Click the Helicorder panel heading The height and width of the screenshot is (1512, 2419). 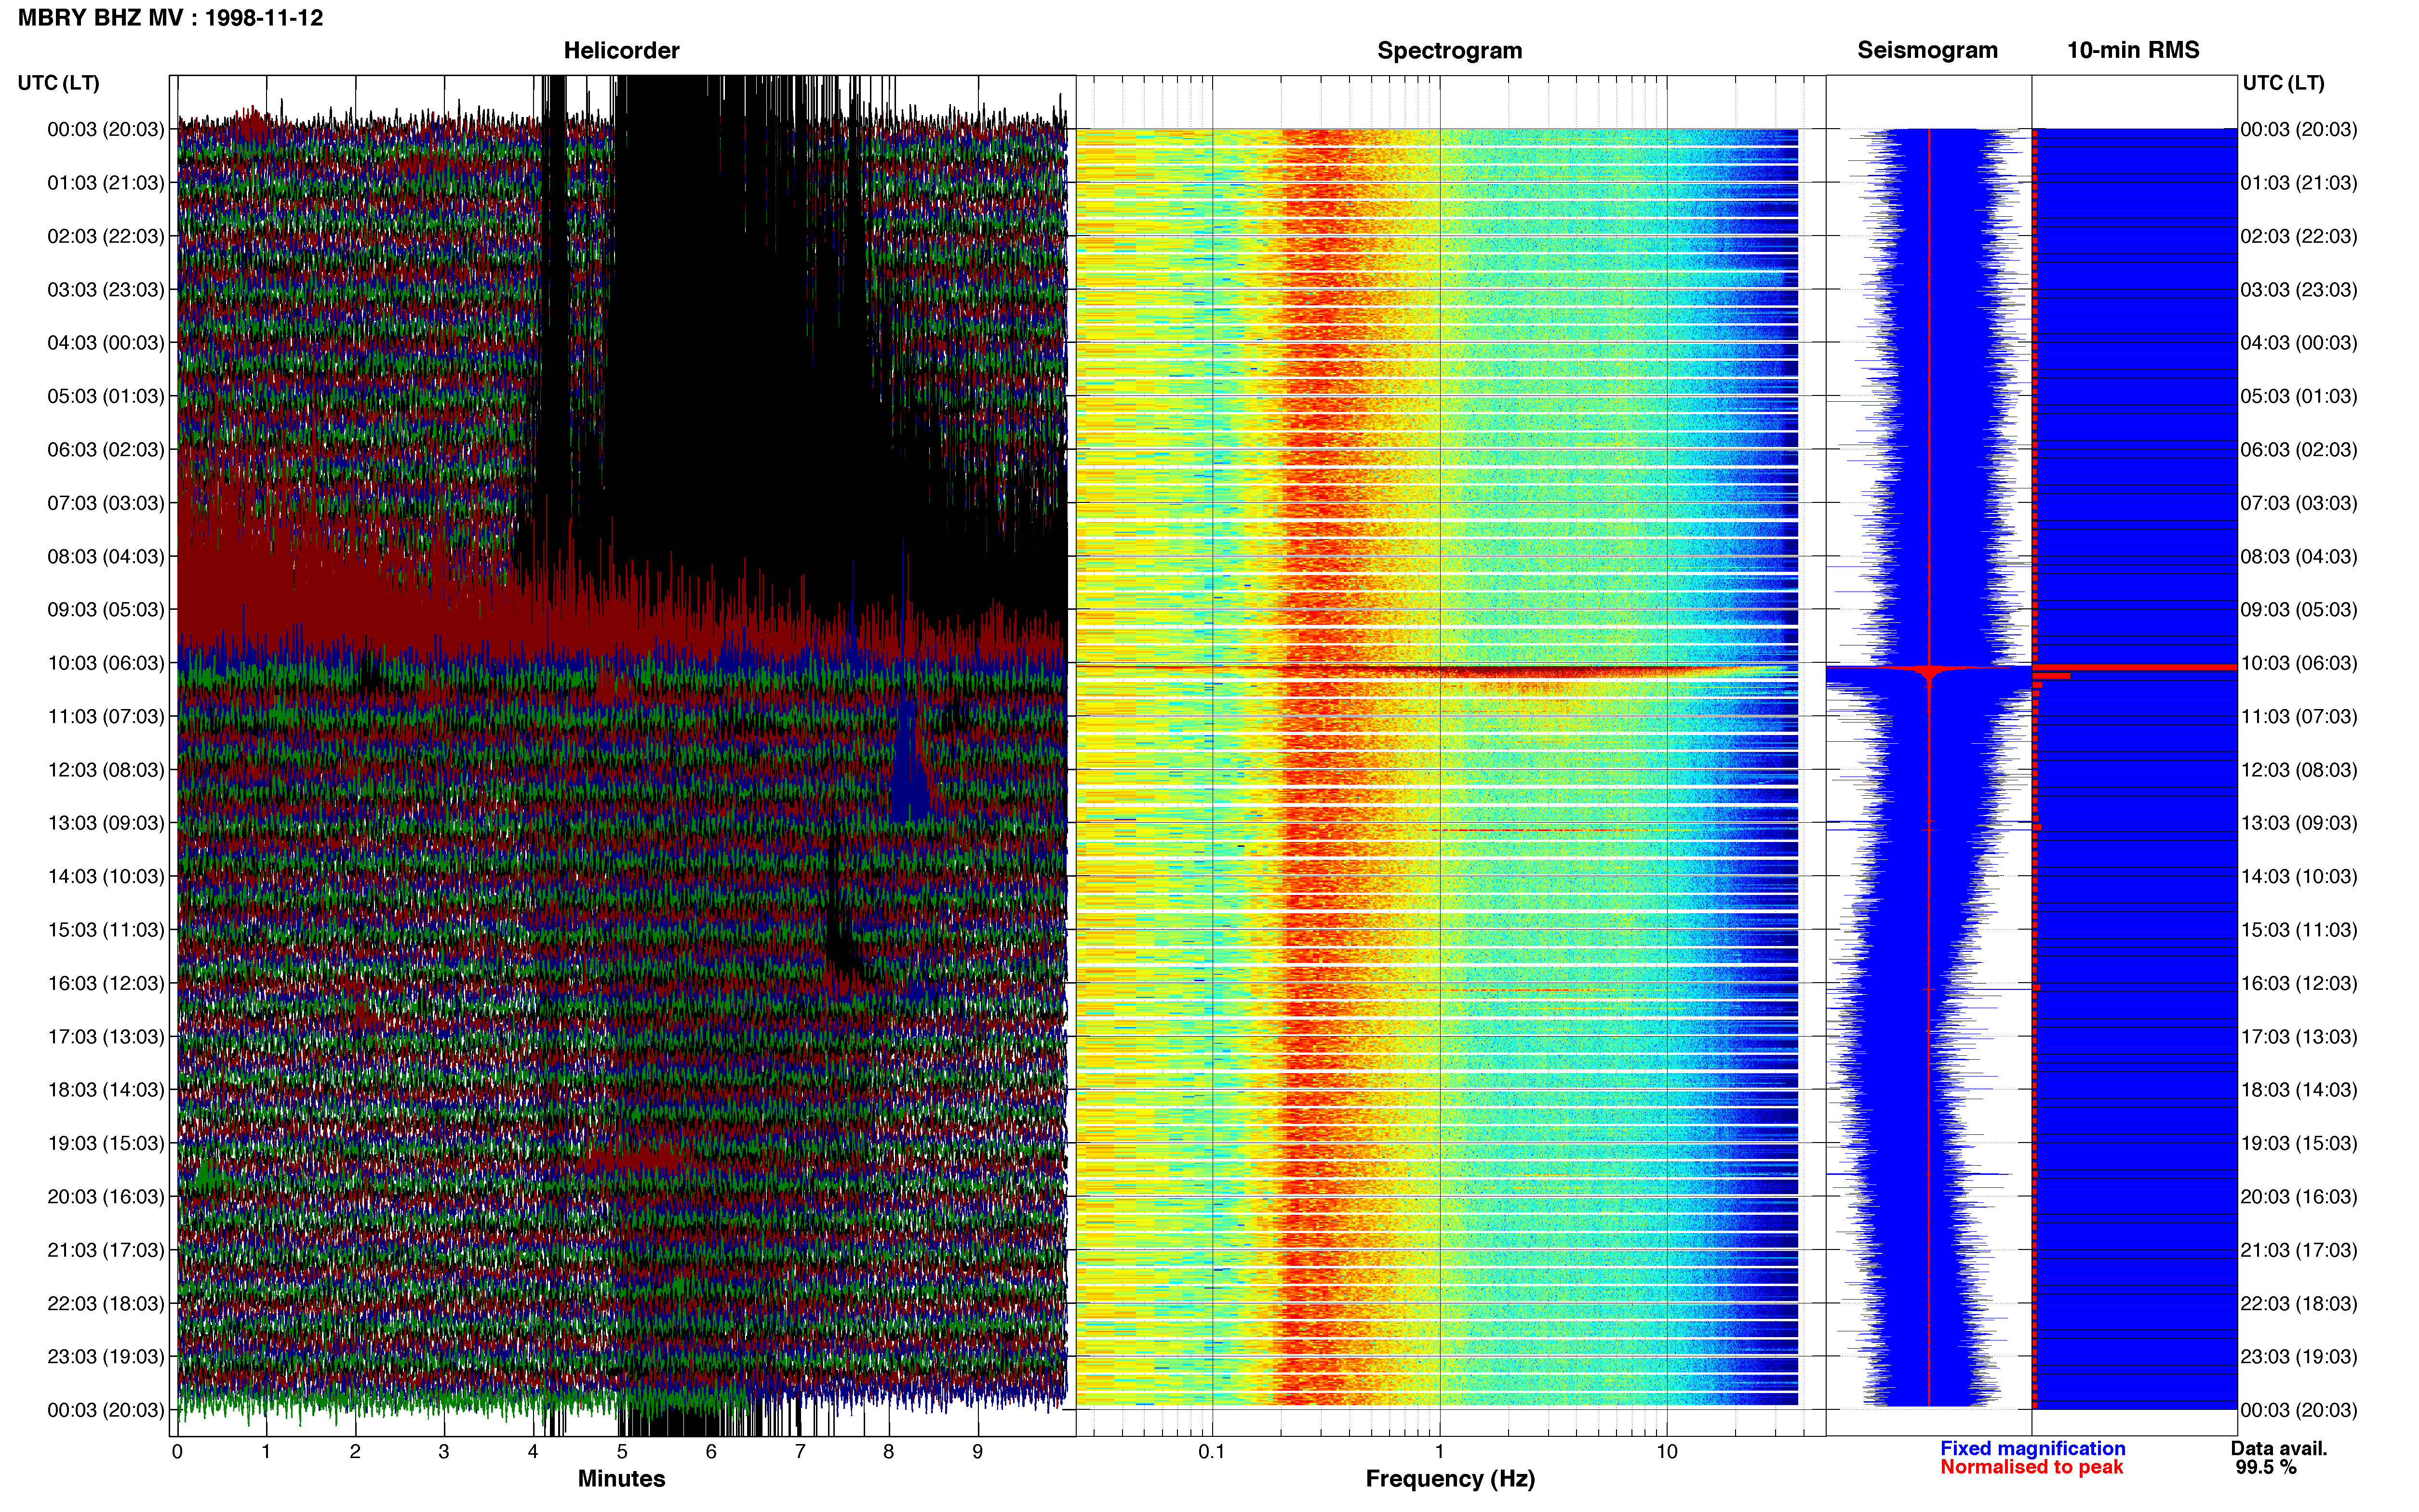click(621, 50)
